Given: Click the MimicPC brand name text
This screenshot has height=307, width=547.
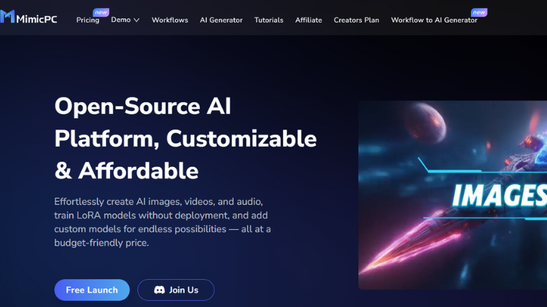Looking at the screenshot, I should coord(37,19).
